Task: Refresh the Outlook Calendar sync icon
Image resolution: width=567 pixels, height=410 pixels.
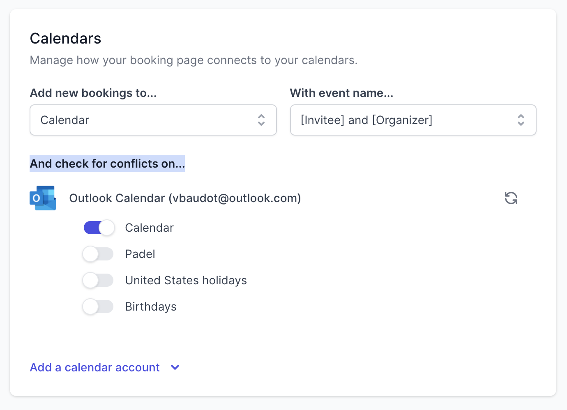Action: click(x=511, y=198)
